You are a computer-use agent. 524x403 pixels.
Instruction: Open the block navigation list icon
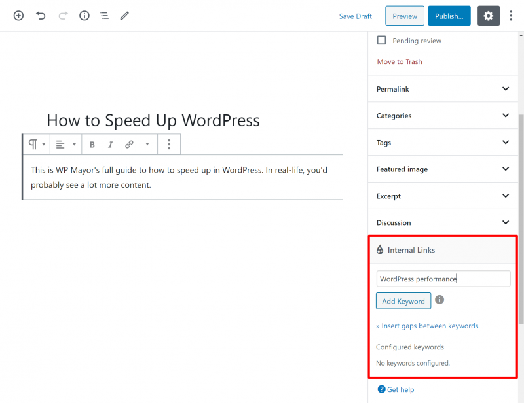pyautogui.click(x=104, y=16)
